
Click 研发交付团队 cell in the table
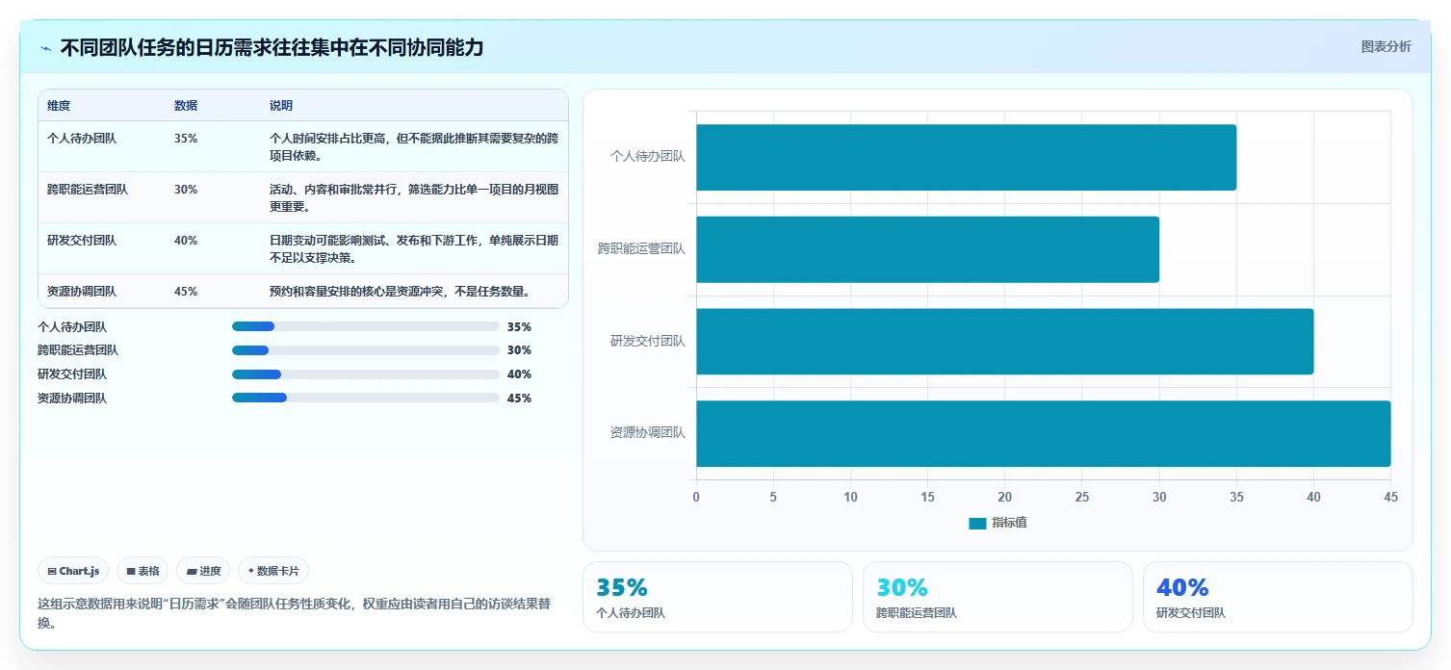coord(82,241)
